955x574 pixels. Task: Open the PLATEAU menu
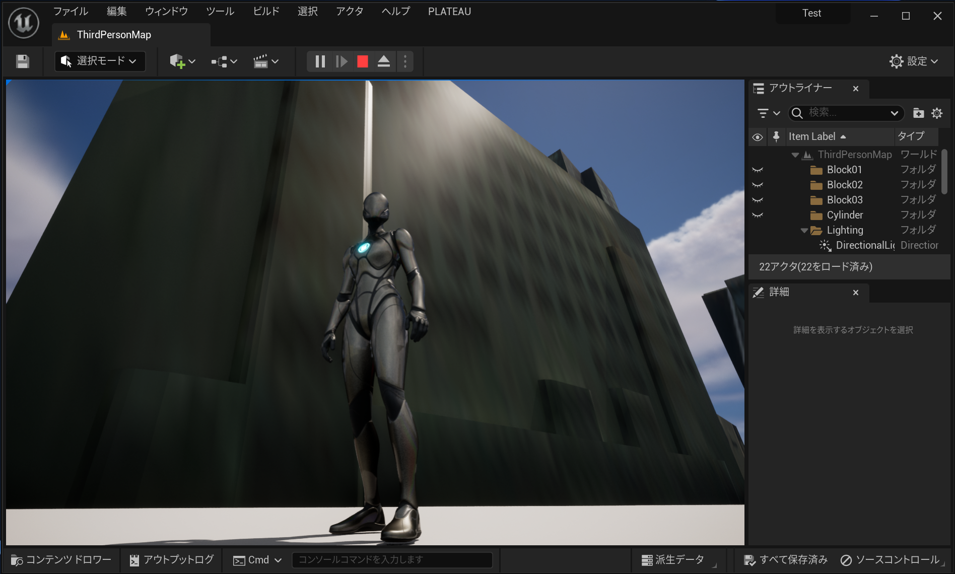(x=449, y=11)
